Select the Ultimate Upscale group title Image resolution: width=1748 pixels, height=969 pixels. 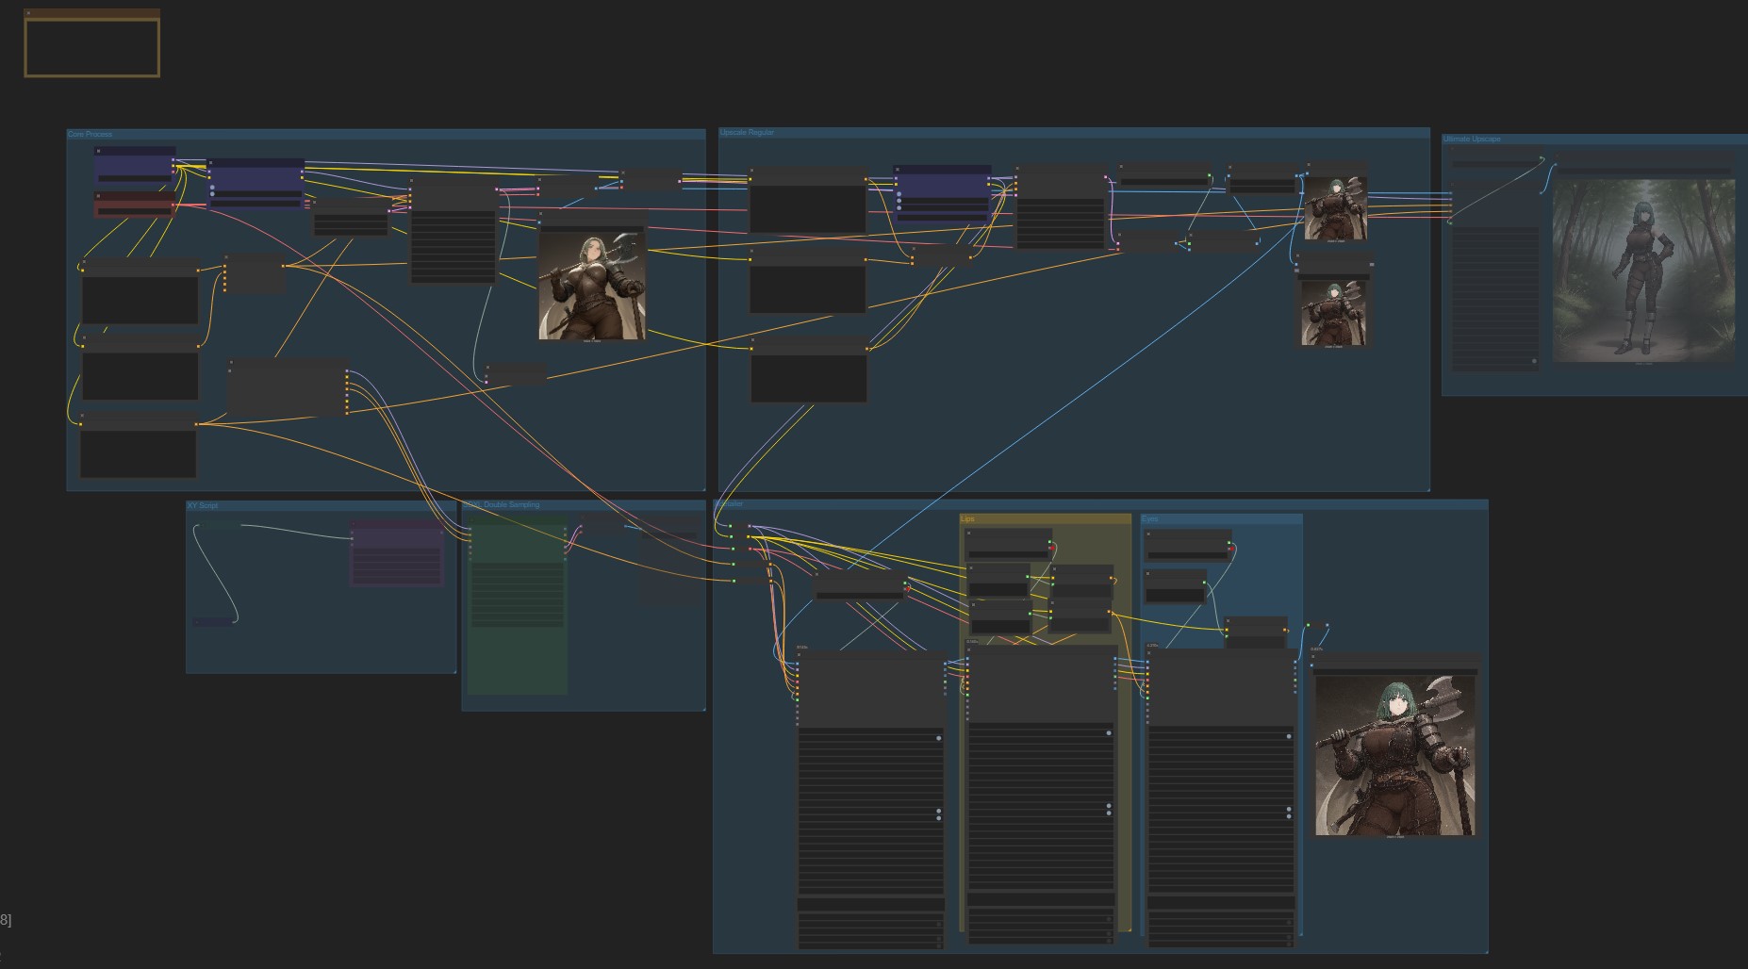click(x=1472, y=140)
